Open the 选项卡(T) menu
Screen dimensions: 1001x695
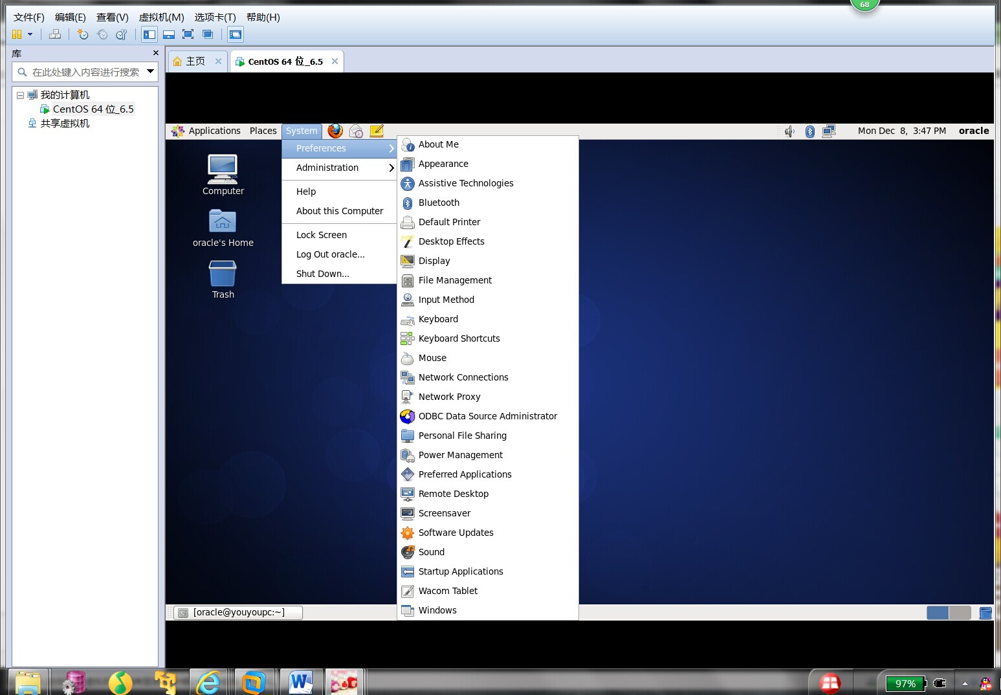click(215, 17)
